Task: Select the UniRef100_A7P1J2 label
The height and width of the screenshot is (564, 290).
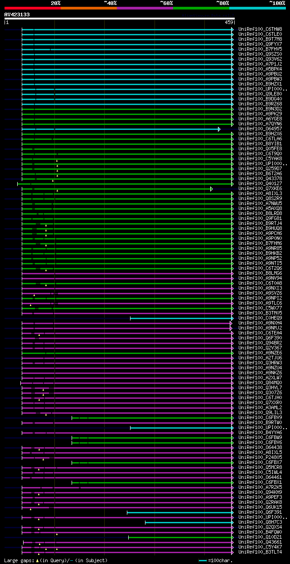Action: (x=260, y=64)
